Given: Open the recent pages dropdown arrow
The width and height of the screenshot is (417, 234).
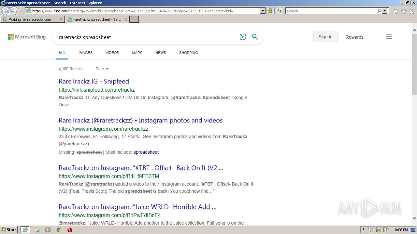Looking at the screenshot, I should pyautogui.click(x=21, y=11).
